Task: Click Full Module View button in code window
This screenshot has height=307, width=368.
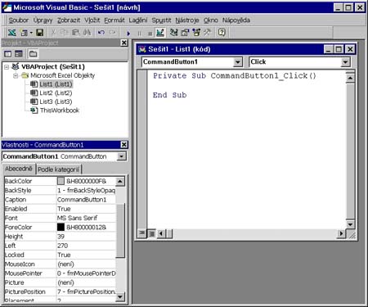Action: click(x=151, y=233)
